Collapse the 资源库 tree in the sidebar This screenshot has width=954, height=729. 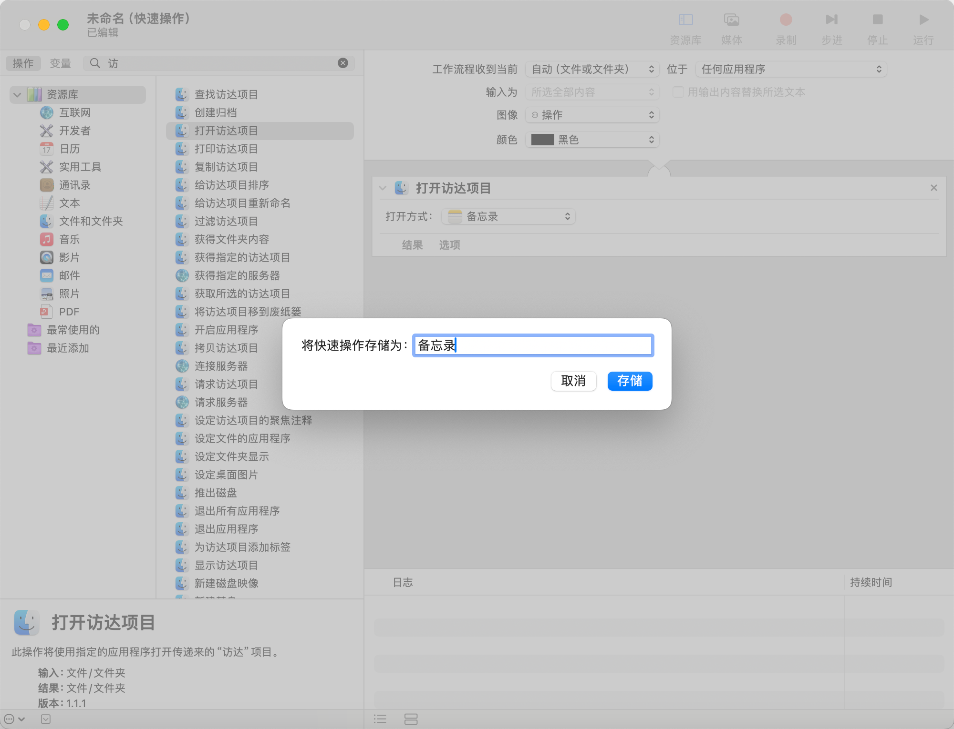[x=17, y=94]
